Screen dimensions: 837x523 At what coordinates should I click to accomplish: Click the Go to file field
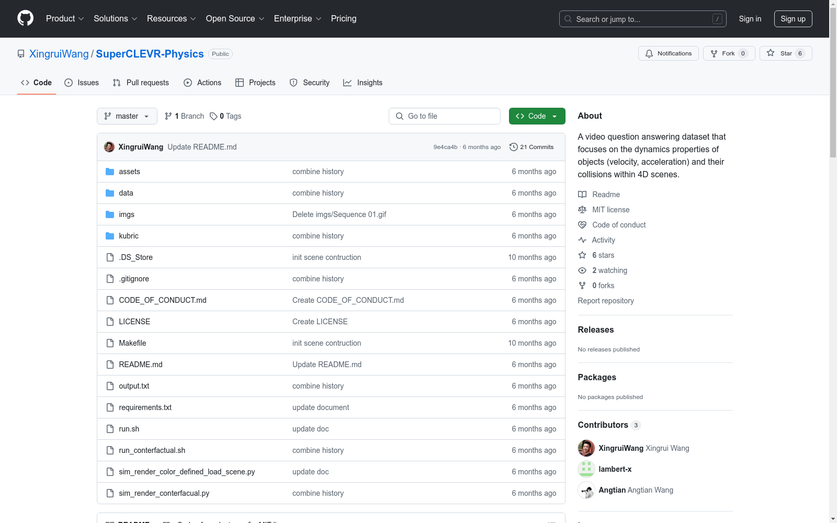tap(445, 116)
